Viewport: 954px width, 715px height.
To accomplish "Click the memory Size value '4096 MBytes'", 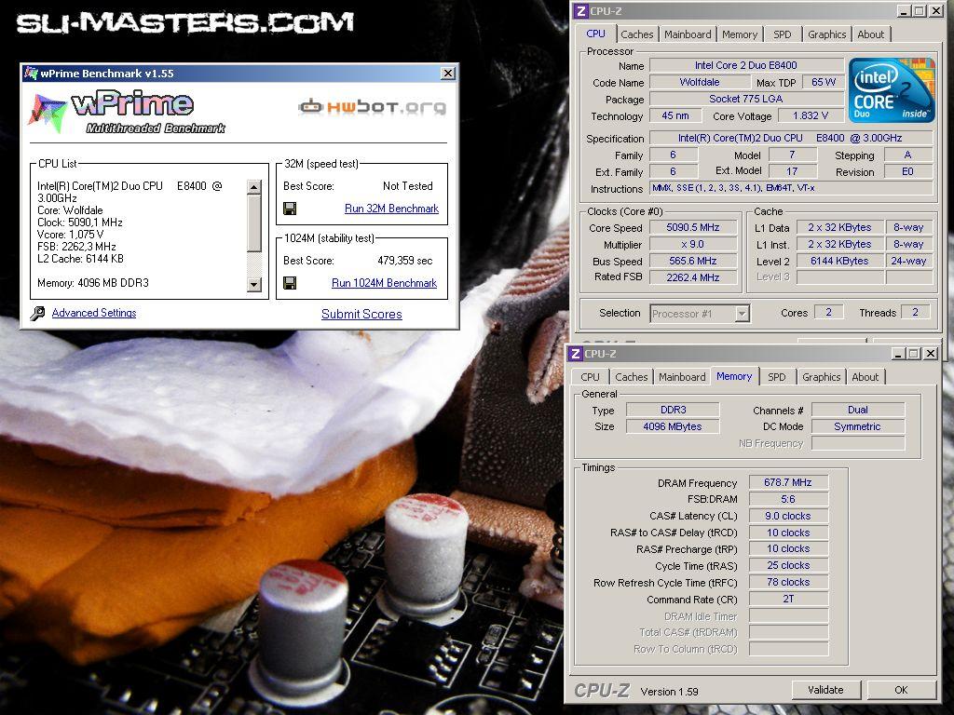I will tap(673, 426).
